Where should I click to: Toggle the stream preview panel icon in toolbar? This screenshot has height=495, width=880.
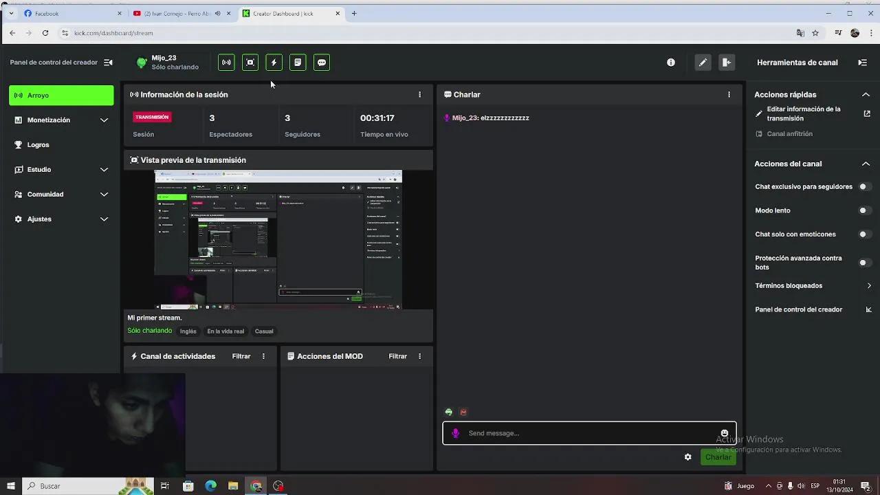tap(250, 63)
